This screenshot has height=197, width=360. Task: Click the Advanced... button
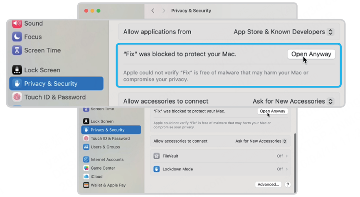point(268,185)
